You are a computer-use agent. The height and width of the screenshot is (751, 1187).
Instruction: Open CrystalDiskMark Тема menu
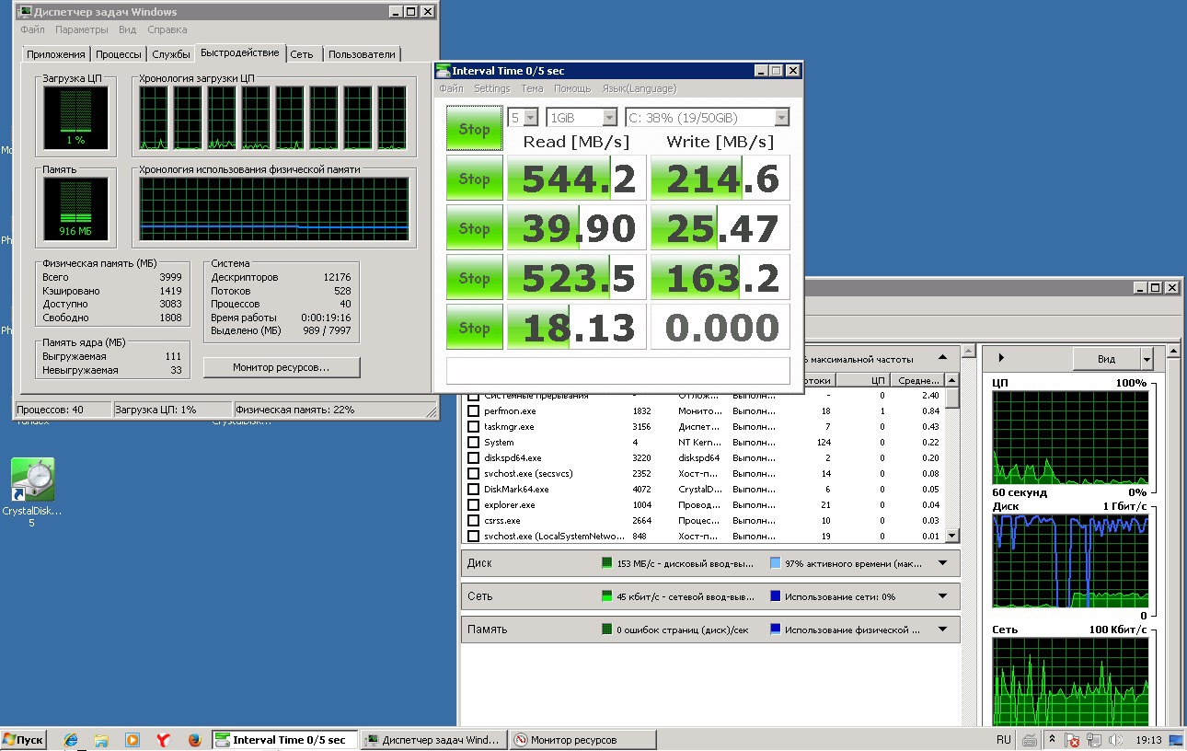pyautogui.click(x=532, y=88)
